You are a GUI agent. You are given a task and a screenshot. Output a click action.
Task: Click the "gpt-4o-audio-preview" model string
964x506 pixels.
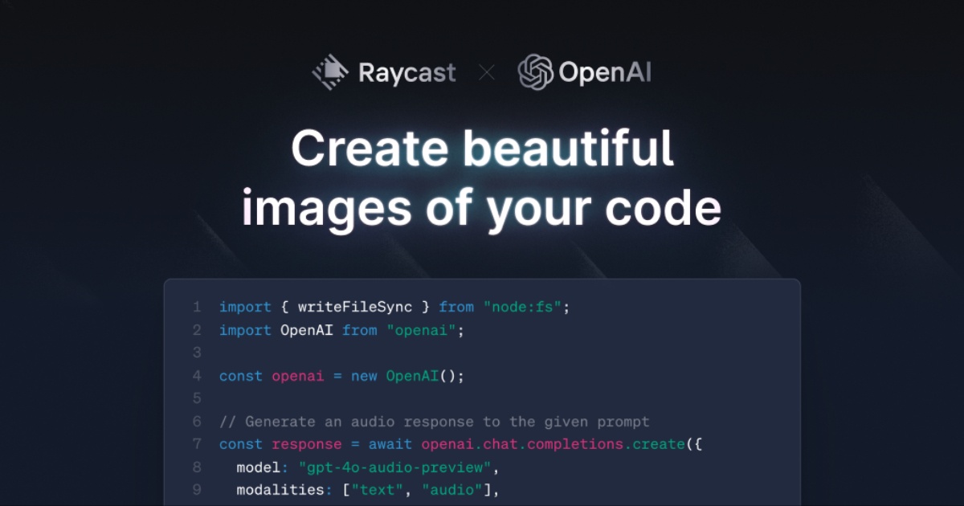point(398,467)
